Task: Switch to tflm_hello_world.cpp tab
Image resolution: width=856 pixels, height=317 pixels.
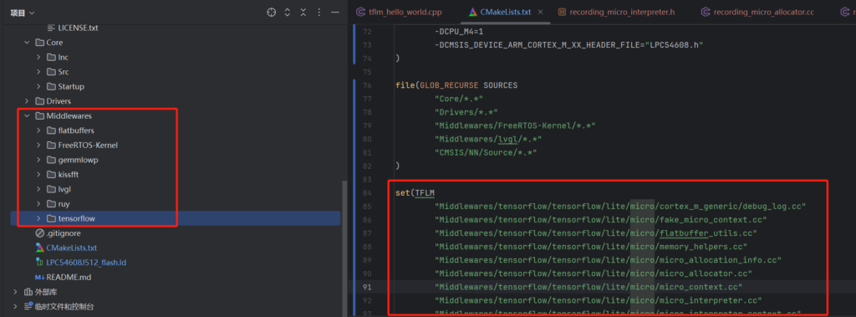Action: (x=399, y=12)
